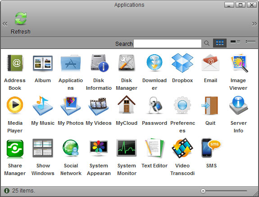Click the '25 items.' status text
Image resolution: width=259 pixels, height=197 pixels.
(23, 191)
